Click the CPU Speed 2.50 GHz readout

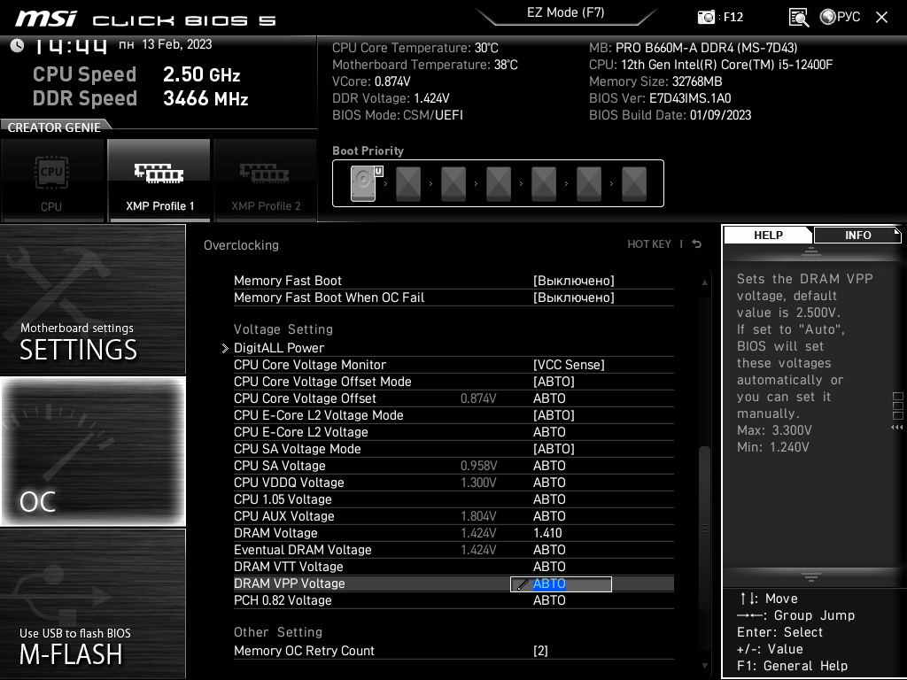[x=136, y=74]
